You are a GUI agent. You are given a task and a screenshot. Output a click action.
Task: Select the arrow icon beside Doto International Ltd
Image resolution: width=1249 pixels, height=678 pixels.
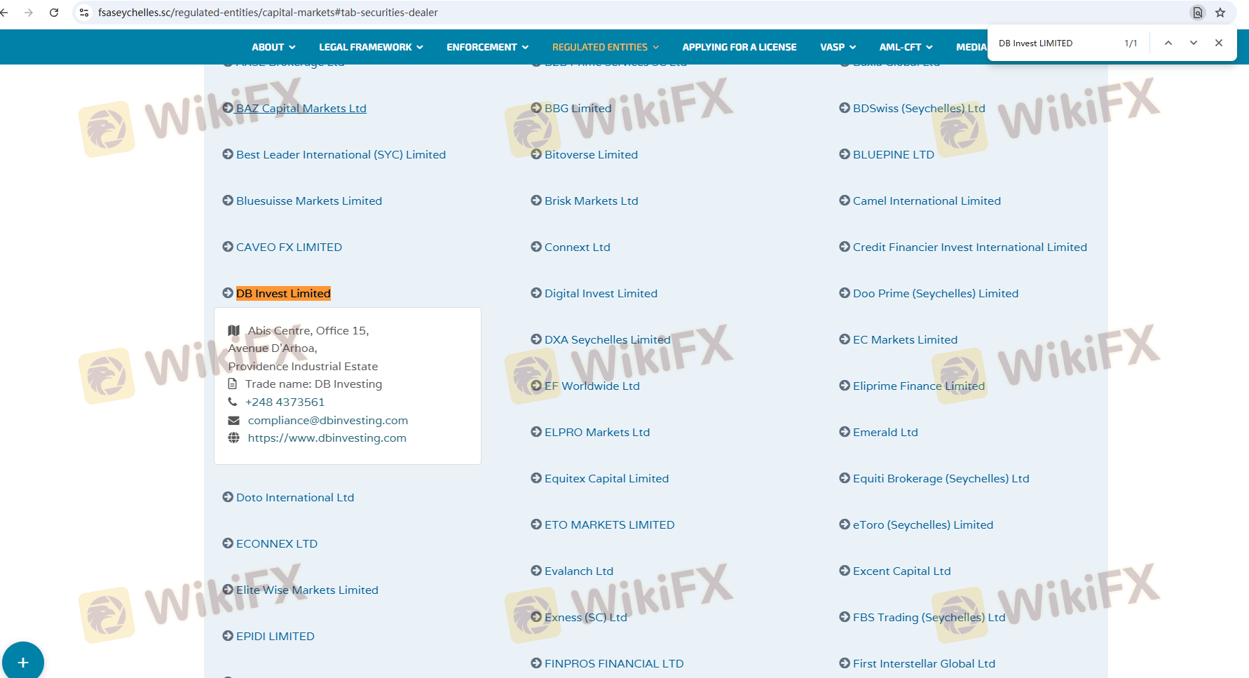point(228,497)
